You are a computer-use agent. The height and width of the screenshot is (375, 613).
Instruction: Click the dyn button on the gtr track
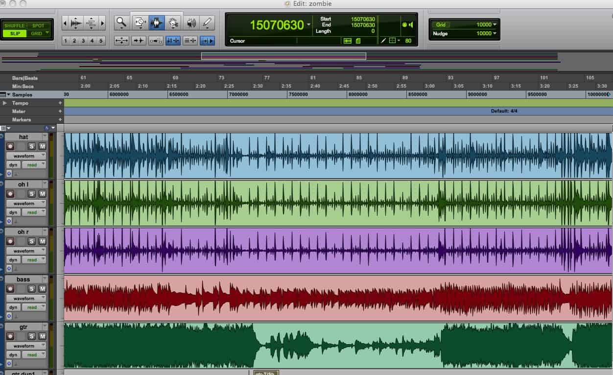[x=13, y=354]
